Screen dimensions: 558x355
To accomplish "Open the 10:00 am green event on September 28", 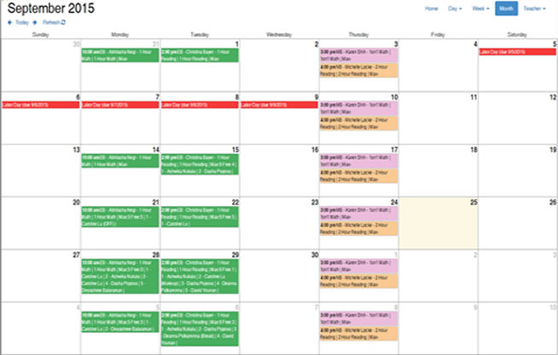I will coord(120,277).
